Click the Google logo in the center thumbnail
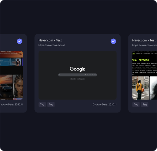The height and width of the screenshot is (151, 157). point(78,69)
